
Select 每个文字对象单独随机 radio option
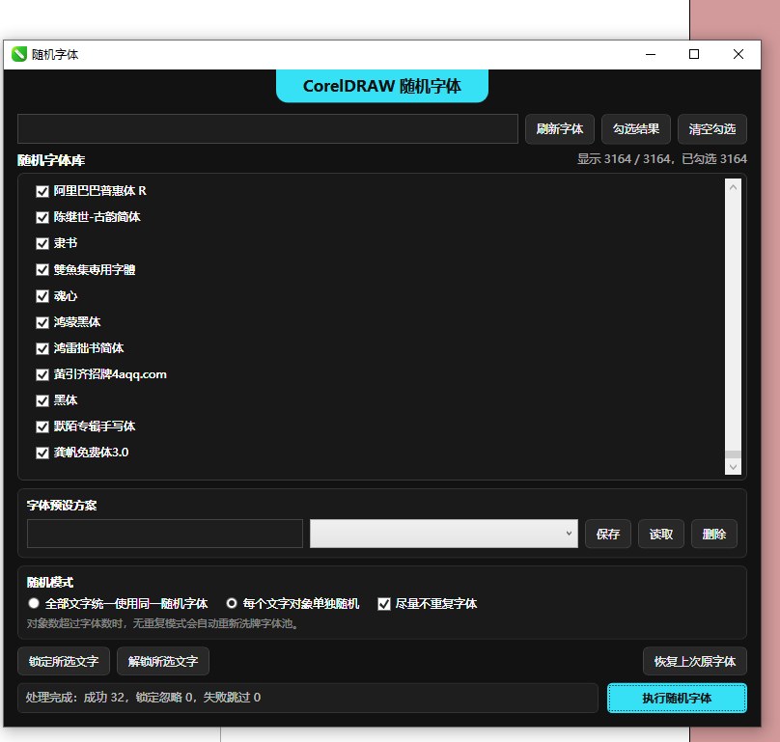tap(232, 603)
